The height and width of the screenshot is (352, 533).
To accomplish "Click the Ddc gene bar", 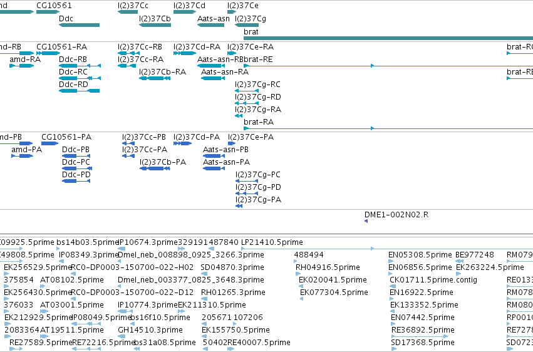I will pyautogui.click(x=79, y=25).
